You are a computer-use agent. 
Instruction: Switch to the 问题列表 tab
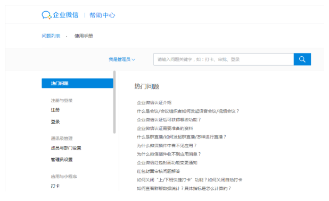51,36
